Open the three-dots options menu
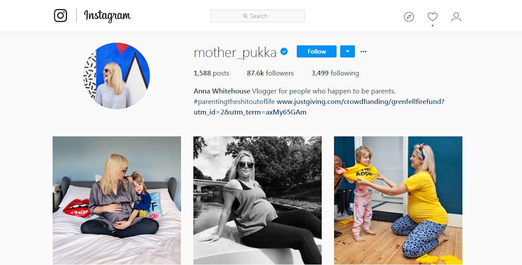The width and height of the screenshot is (522, 265). click(363, 51)
